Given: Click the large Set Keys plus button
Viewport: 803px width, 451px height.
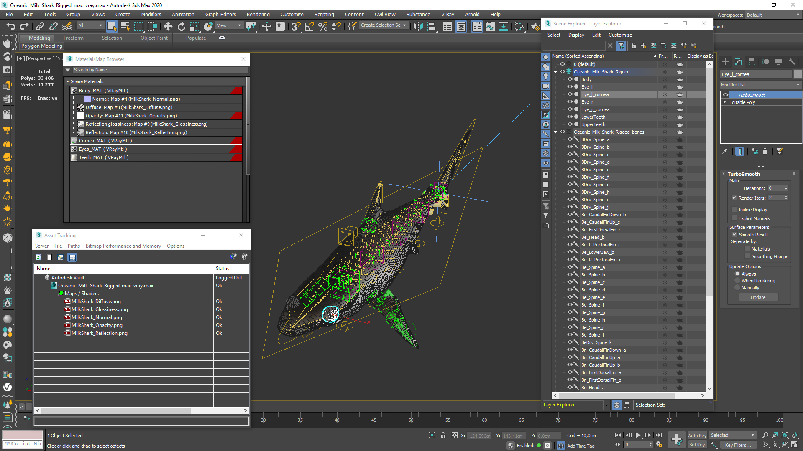Looking at the screenshot, I should coord(677,439).
